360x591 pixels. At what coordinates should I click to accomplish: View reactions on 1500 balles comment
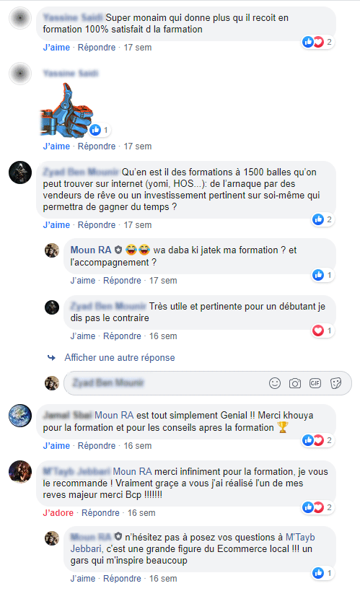pyautogui.click(x=322, y=219)
